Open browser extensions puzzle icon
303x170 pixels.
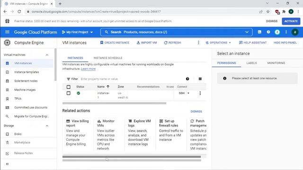click(x=284, y=11)
